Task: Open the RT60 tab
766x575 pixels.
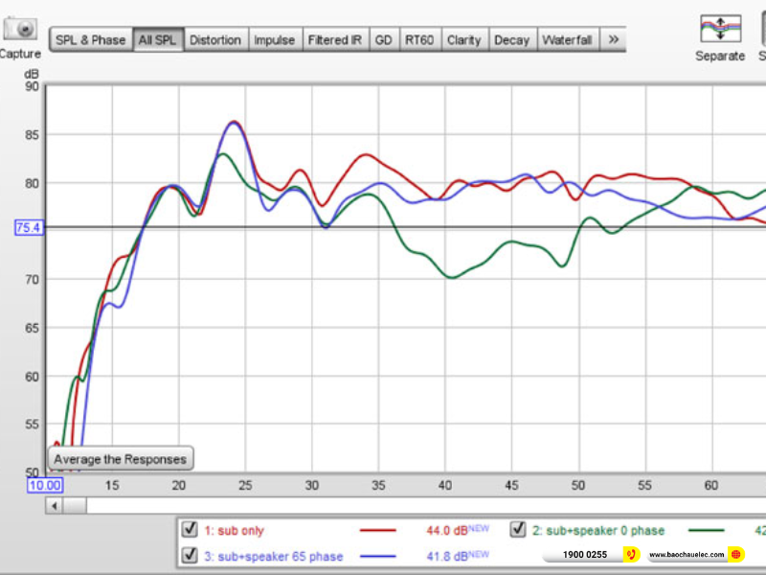Action: 419,40
